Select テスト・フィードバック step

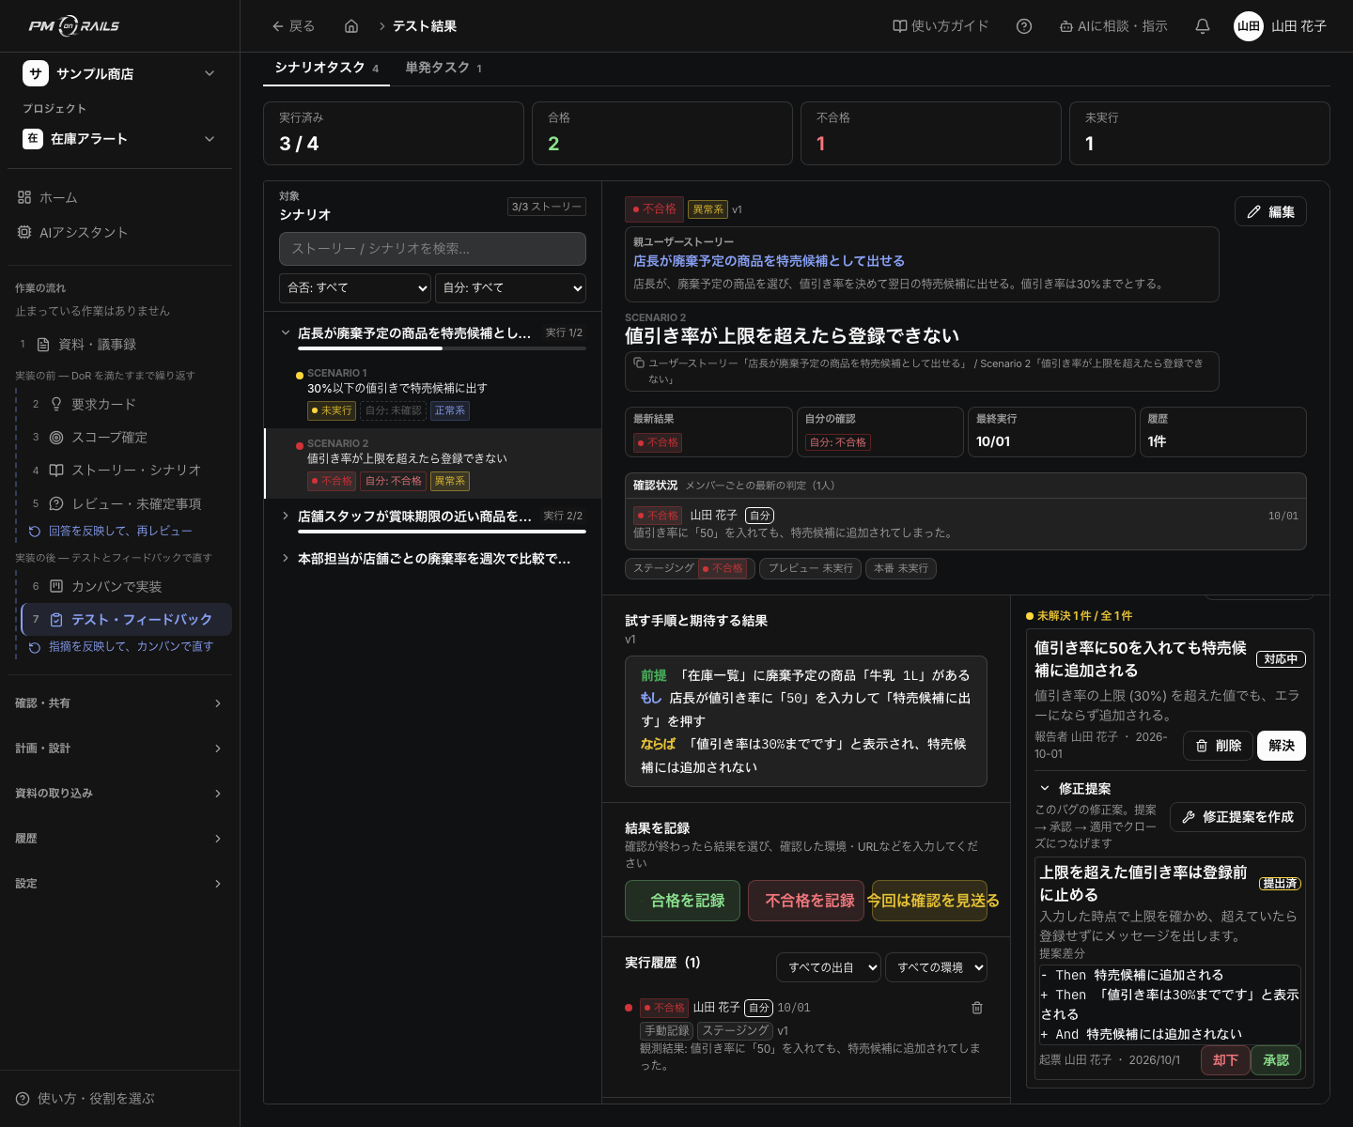coord(127,620)
